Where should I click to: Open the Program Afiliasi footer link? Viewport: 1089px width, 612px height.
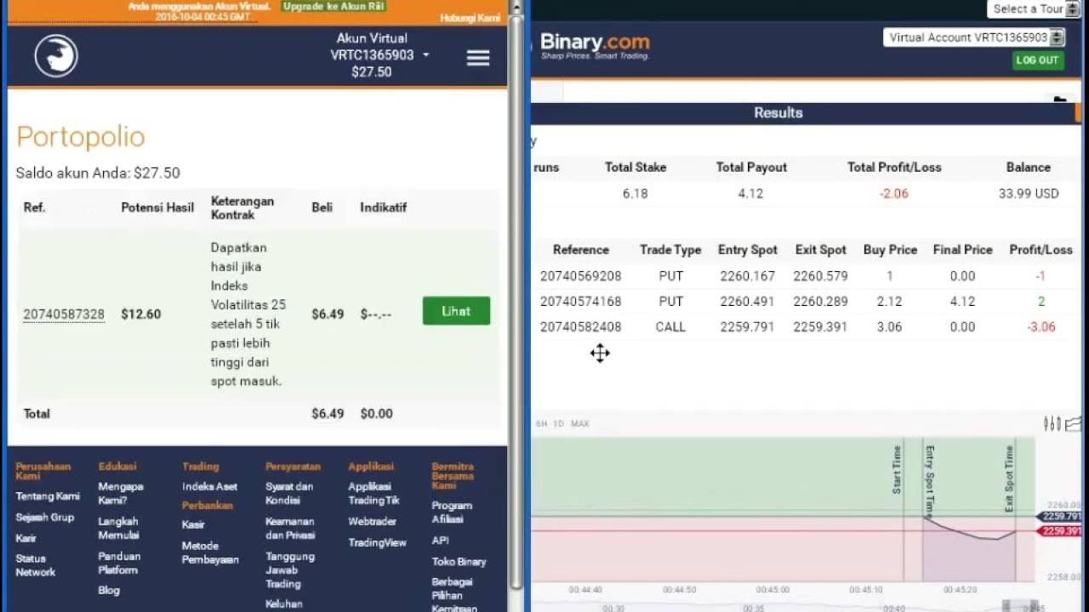452,512
